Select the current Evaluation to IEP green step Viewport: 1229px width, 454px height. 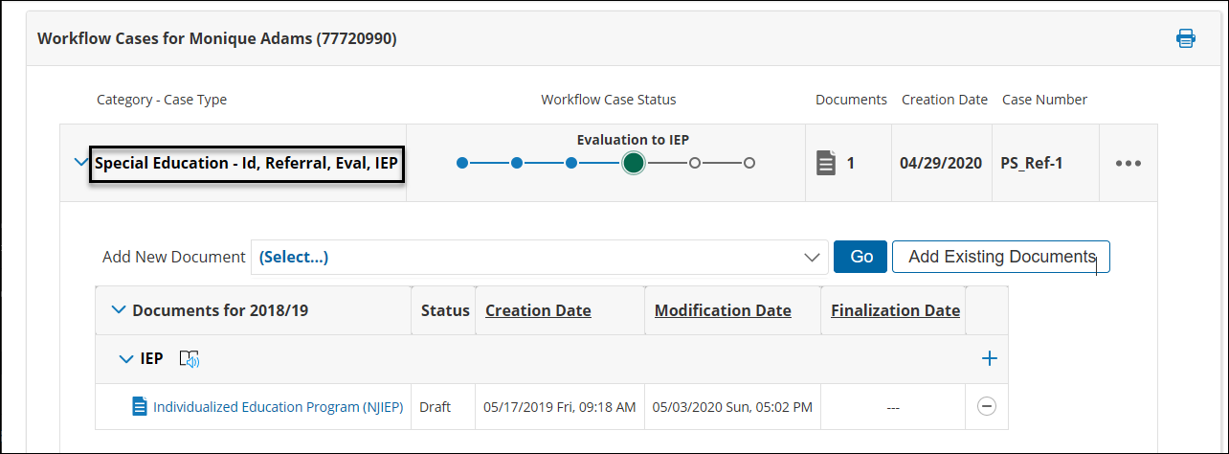coord(633,163)
